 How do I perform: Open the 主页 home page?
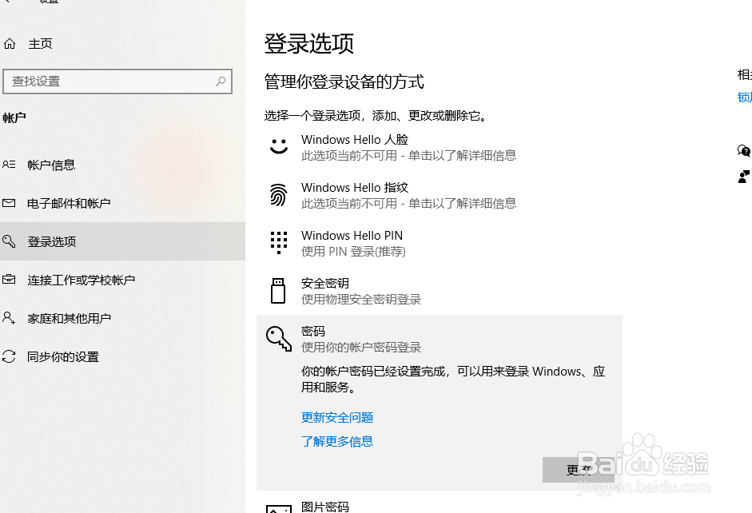40,44
